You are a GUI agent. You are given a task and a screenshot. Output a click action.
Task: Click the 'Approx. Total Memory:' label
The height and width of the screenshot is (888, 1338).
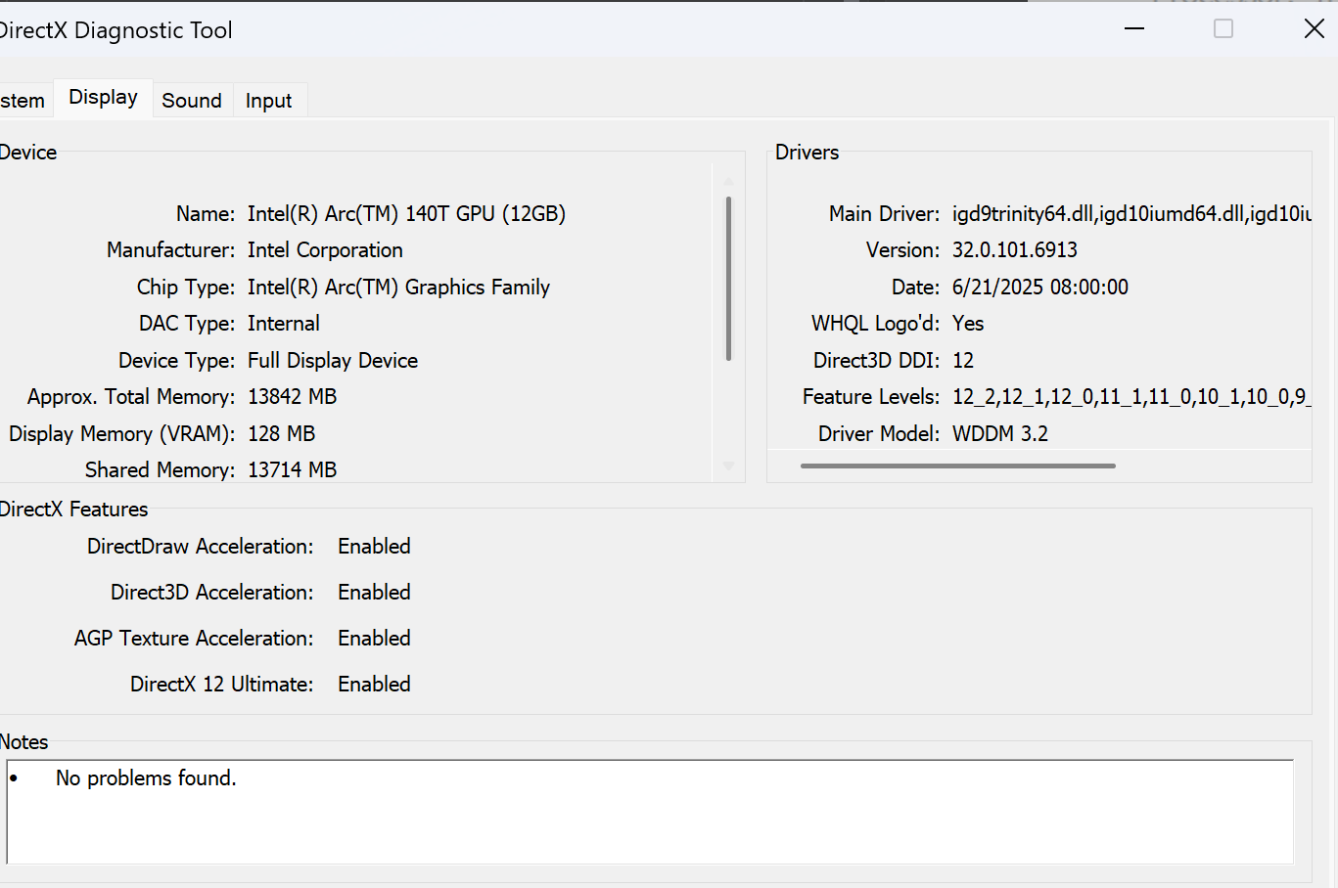131,397
